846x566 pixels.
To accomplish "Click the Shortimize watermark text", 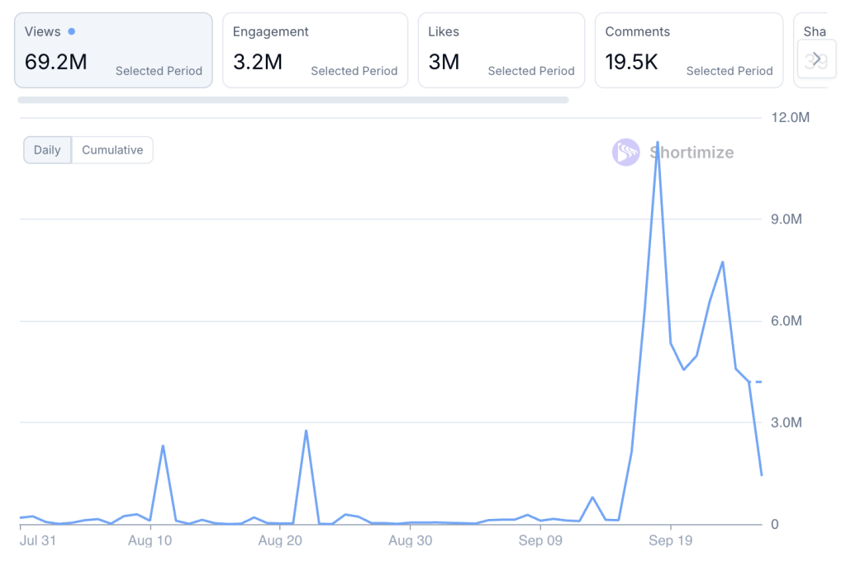I will point(691,153).
